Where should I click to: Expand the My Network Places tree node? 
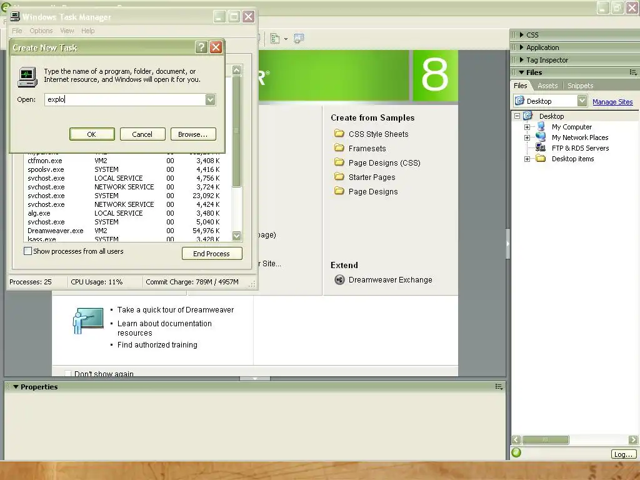tap(527, 137)
